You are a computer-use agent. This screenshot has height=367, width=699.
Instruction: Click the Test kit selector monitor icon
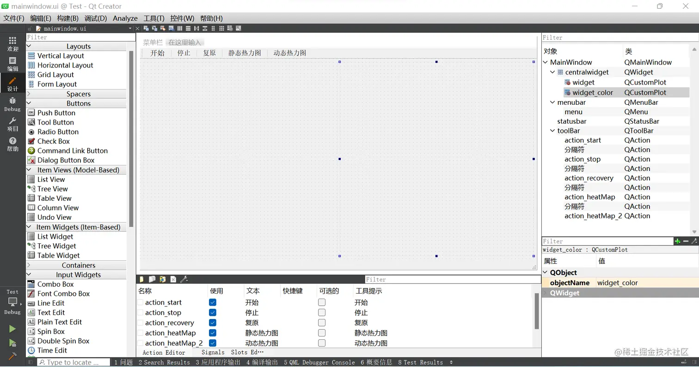tap(12, 302)
